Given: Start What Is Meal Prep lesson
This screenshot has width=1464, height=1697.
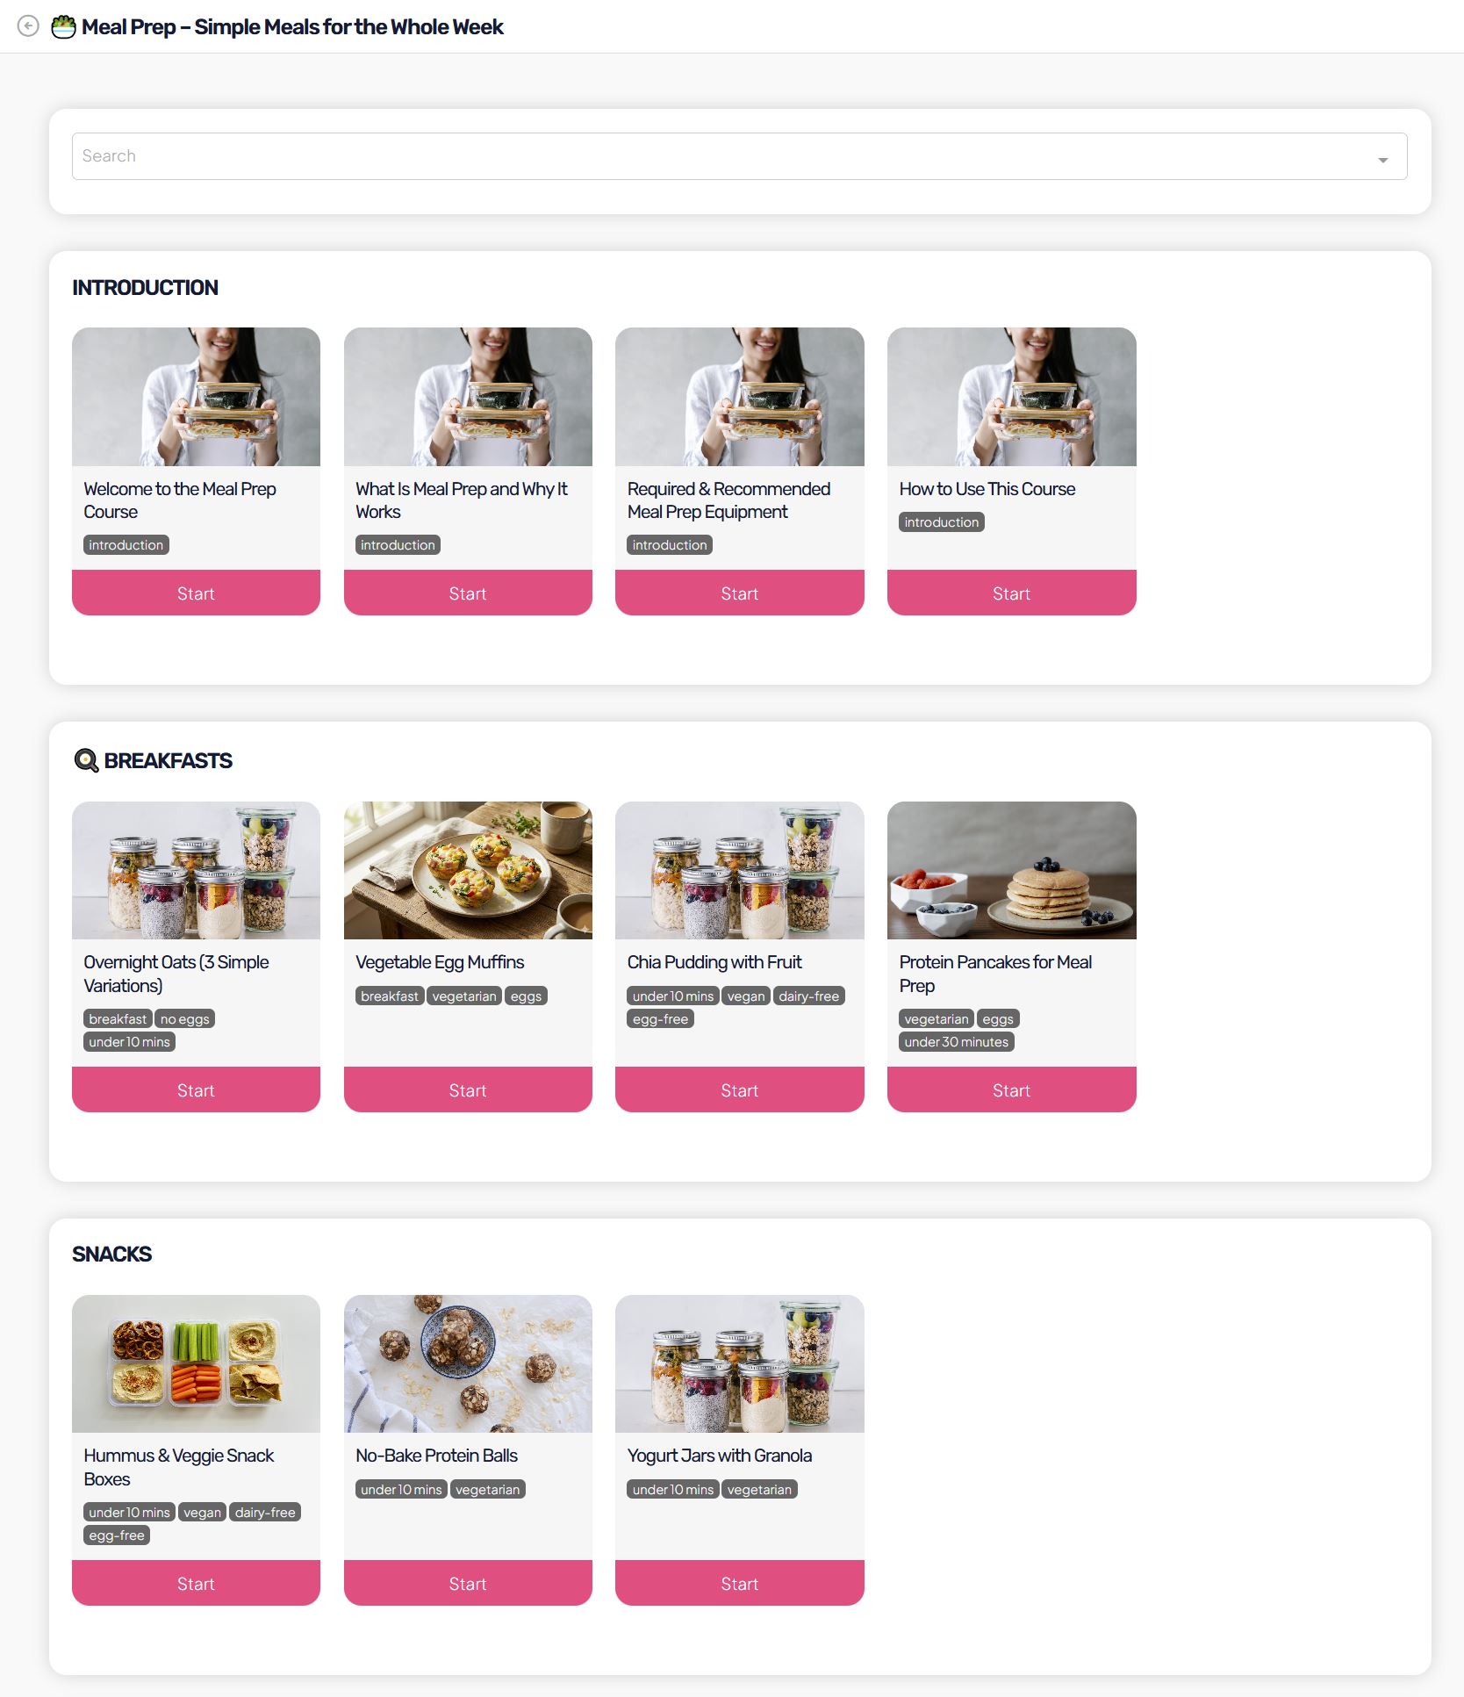Looking at the screenshot, I should (468, 593).
